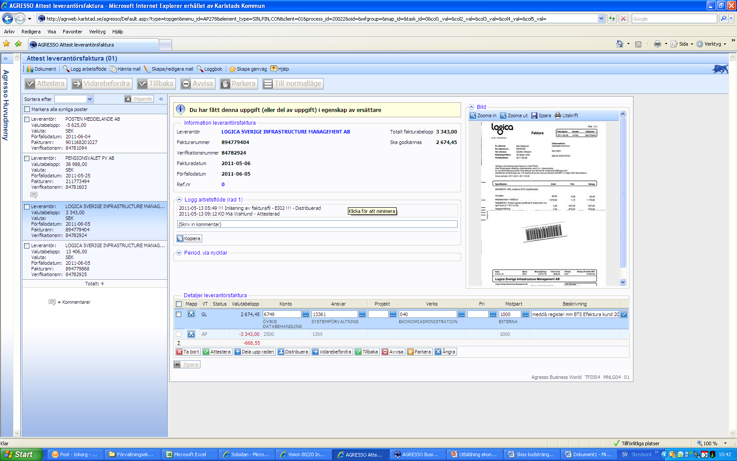Click the Skriv in kommentar field
The width and height of the screenshot is (737, 461).
tap(317, 224)
